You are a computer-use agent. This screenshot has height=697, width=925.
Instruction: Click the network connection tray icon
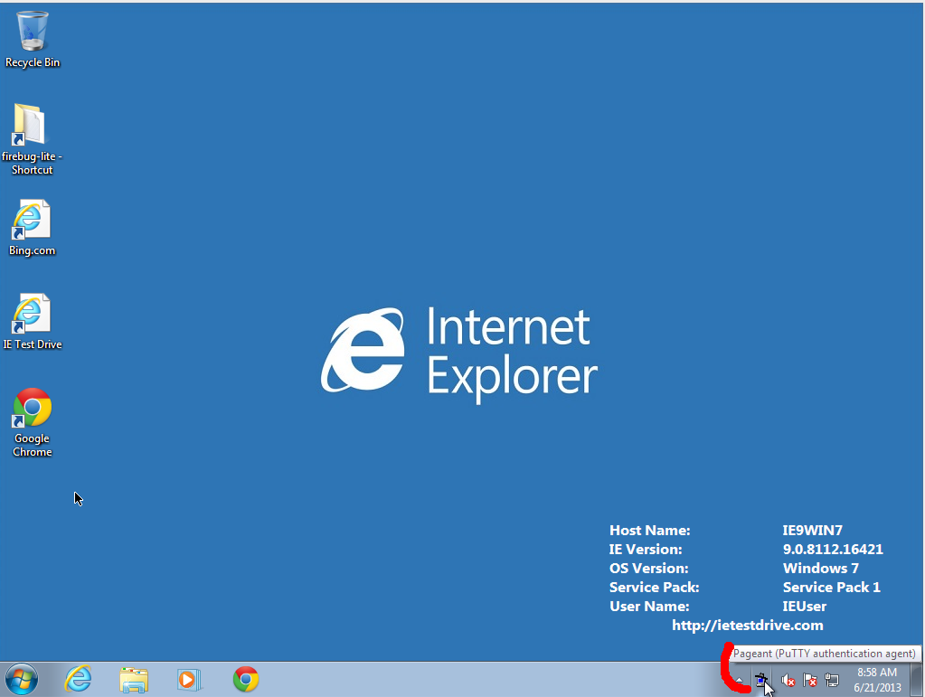[x=832, y=681]
